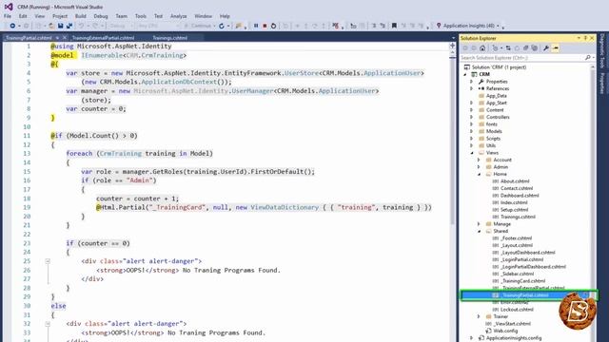Click Collapse All in Solution Explorer toolbar
The height and width of the screenshot is (342, 609).
point(525,48)
